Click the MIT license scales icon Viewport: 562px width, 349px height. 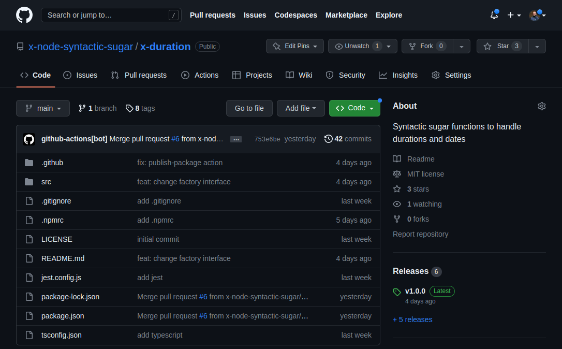coord(397,174)
